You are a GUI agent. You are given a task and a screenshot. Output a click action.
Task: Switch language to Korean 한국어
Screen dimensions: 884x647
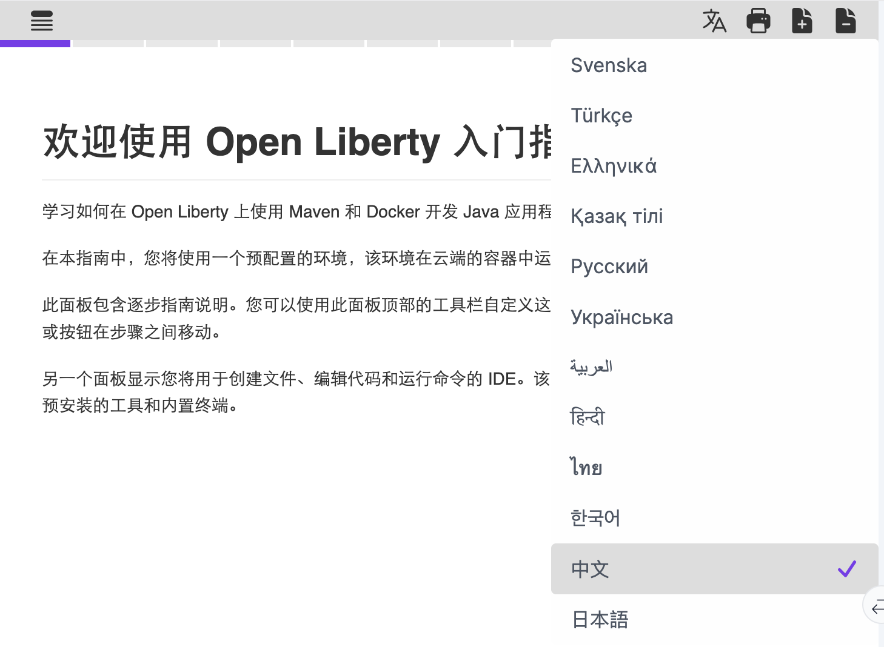(714, 518)
